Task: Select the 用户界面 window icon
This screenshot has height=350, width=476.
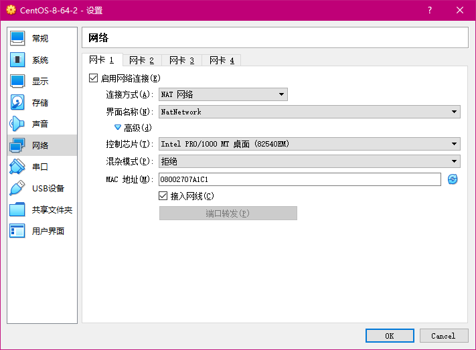Action: pyautogui.click(x=17, y=231)
